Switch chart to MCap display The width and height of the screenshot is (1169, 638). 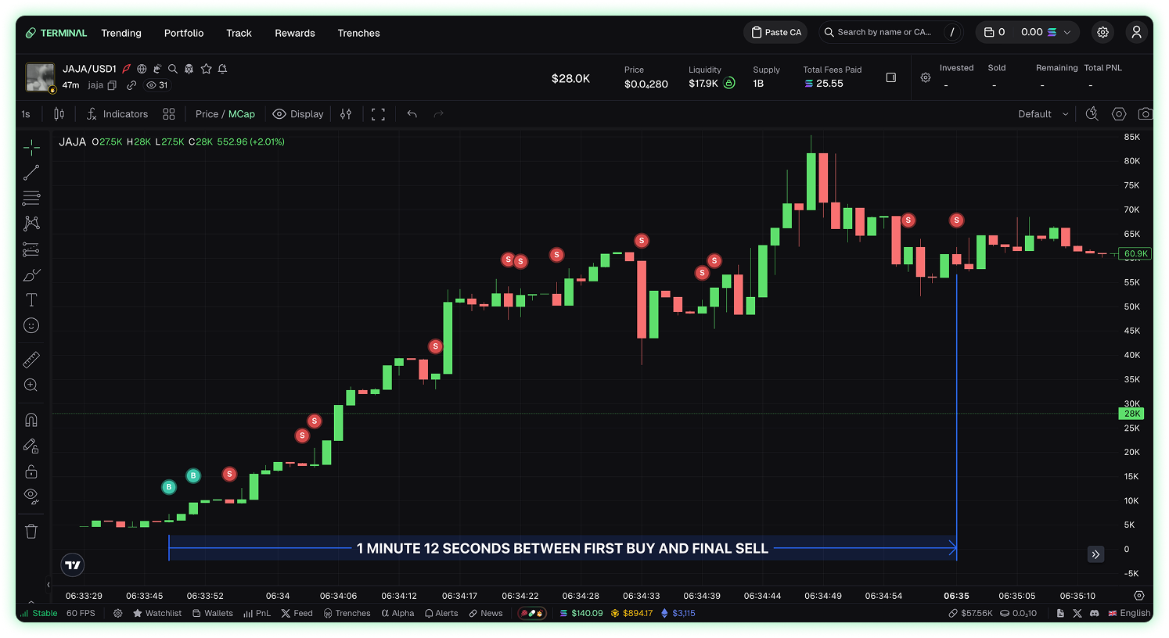tap(242, 114)
